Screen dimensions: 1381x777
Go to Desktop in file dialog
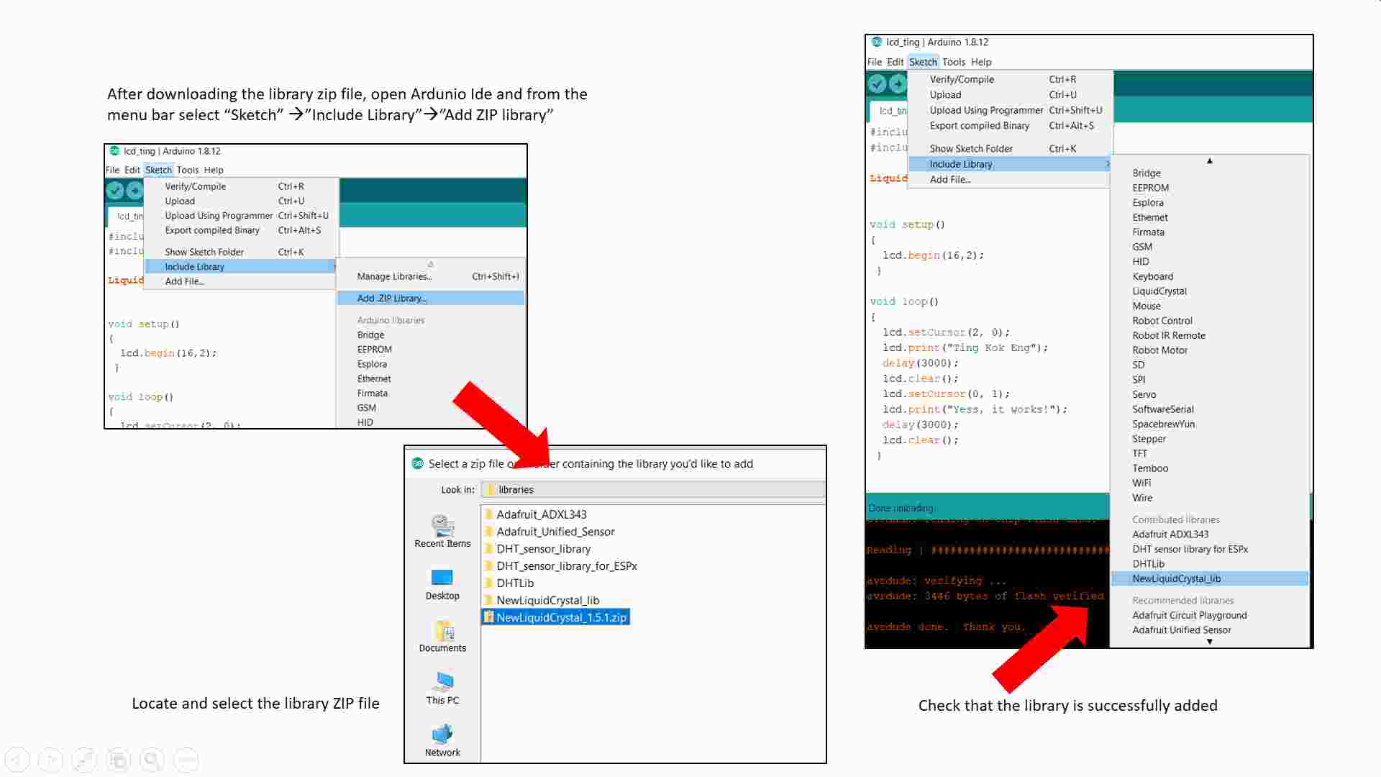point(442,584)
